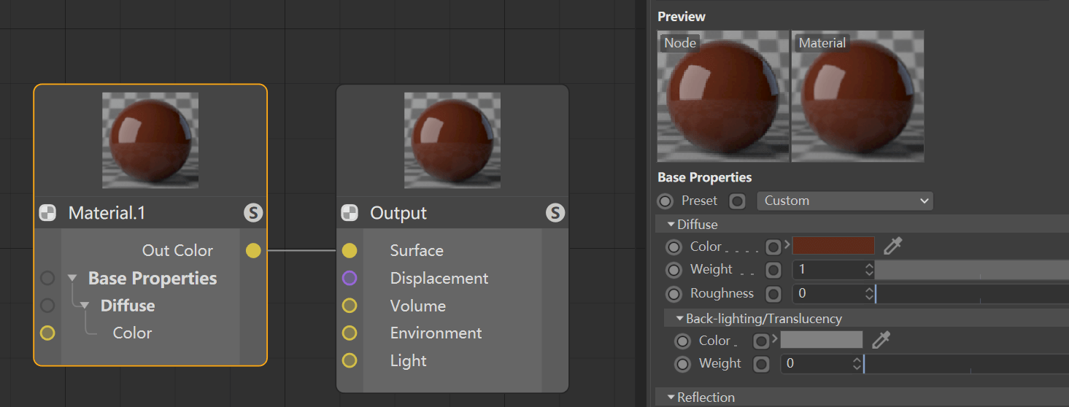This screenshot has height=407, width=1069.
Task: Click the Out Color port label
Action: coord(177,251)
